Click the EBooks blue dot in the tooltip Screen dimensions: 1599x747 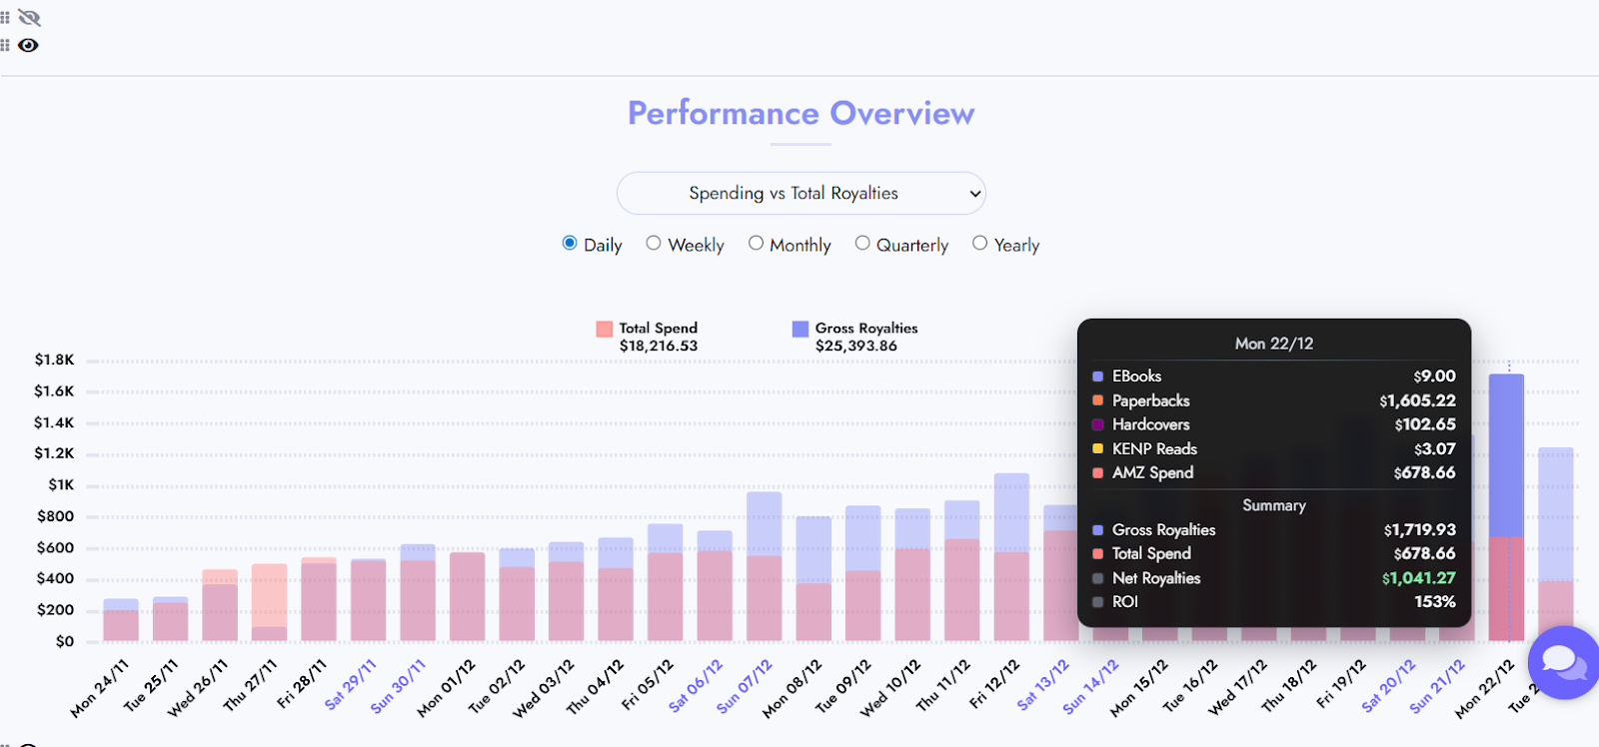click(x=1096, y=376)
